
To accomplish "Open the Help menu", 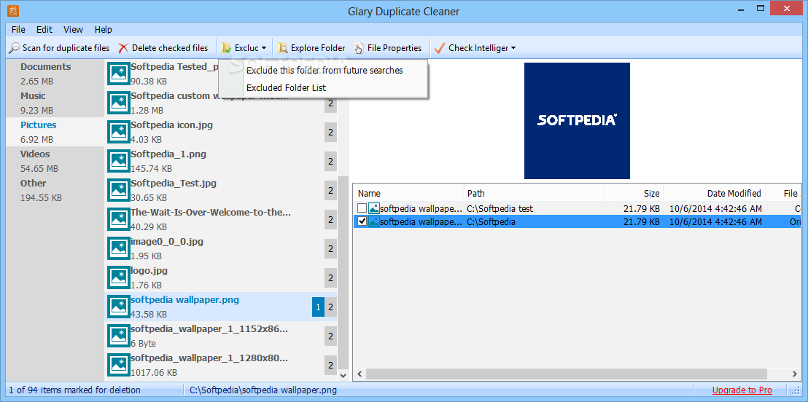I will pyautogui.click(x=103, y=29).
